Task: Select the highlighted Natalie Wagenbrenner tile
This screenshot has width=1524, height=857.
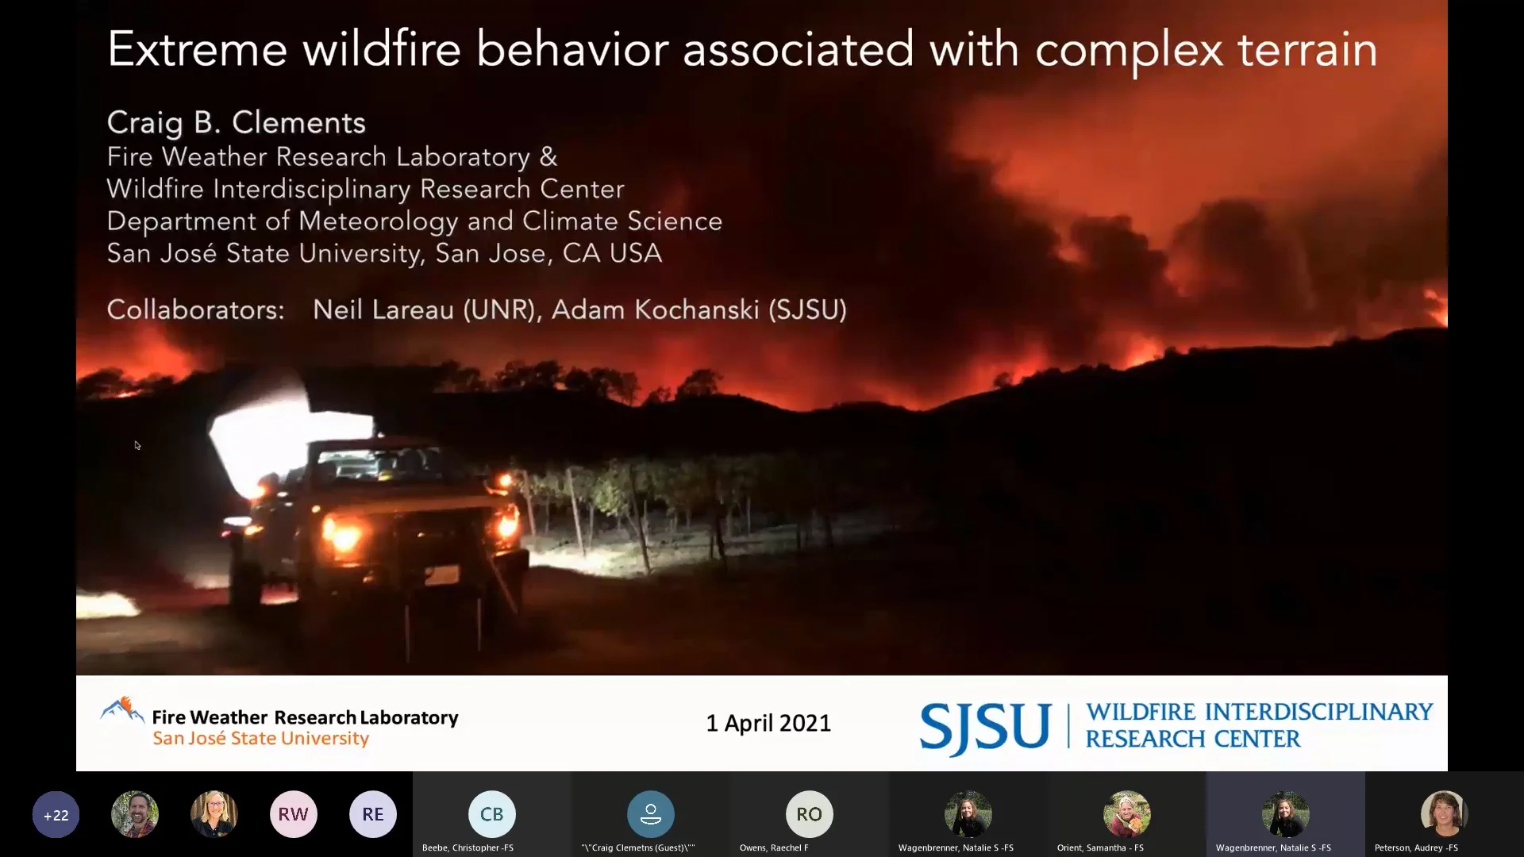Action: [1286, 815]
